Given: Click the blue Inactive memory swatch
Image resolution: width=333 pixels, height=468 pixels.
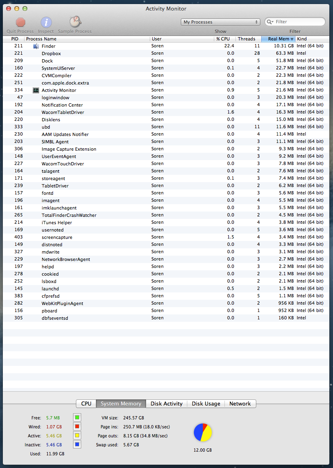Looking at the screenshot, I should pos(77,444).
